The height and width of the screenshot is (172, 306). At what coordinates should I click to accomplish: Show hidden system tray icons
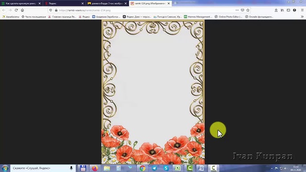click(x=272, y=168)
